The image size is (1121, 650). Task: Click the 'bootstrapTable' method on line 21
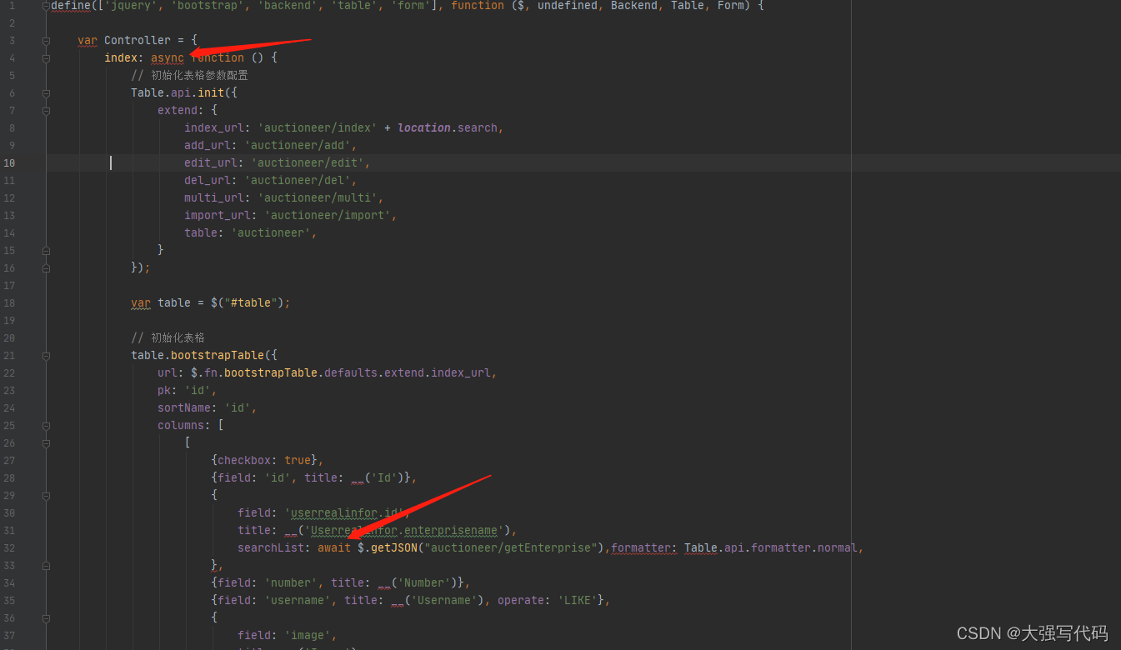point(218,355)
